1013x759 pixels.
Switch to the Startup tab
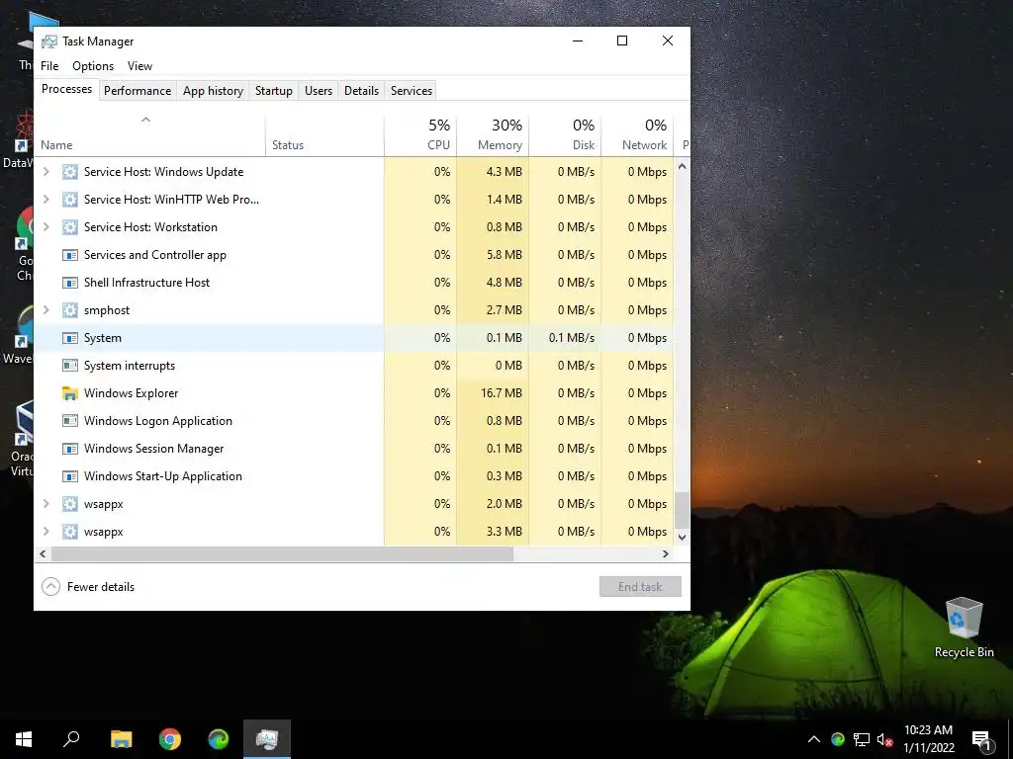274,91
